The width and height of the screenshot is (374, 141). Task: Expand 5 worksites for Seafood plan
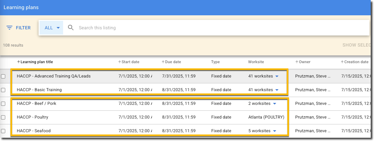(274, 131)
